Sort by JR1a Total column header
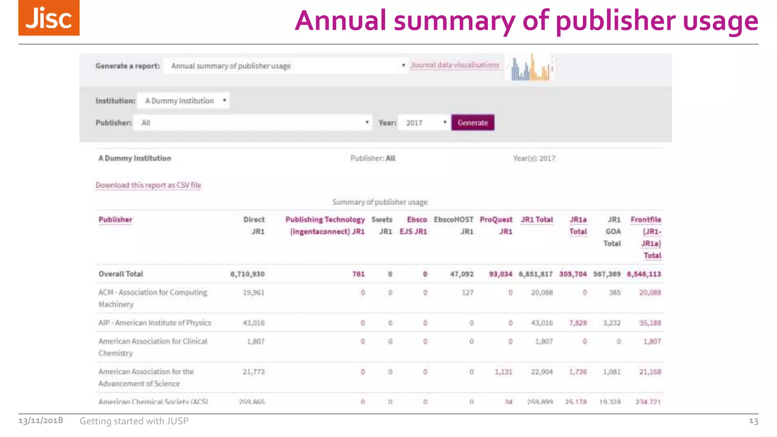The width and height of the screenshot is (777, 437). coord(578,225)
